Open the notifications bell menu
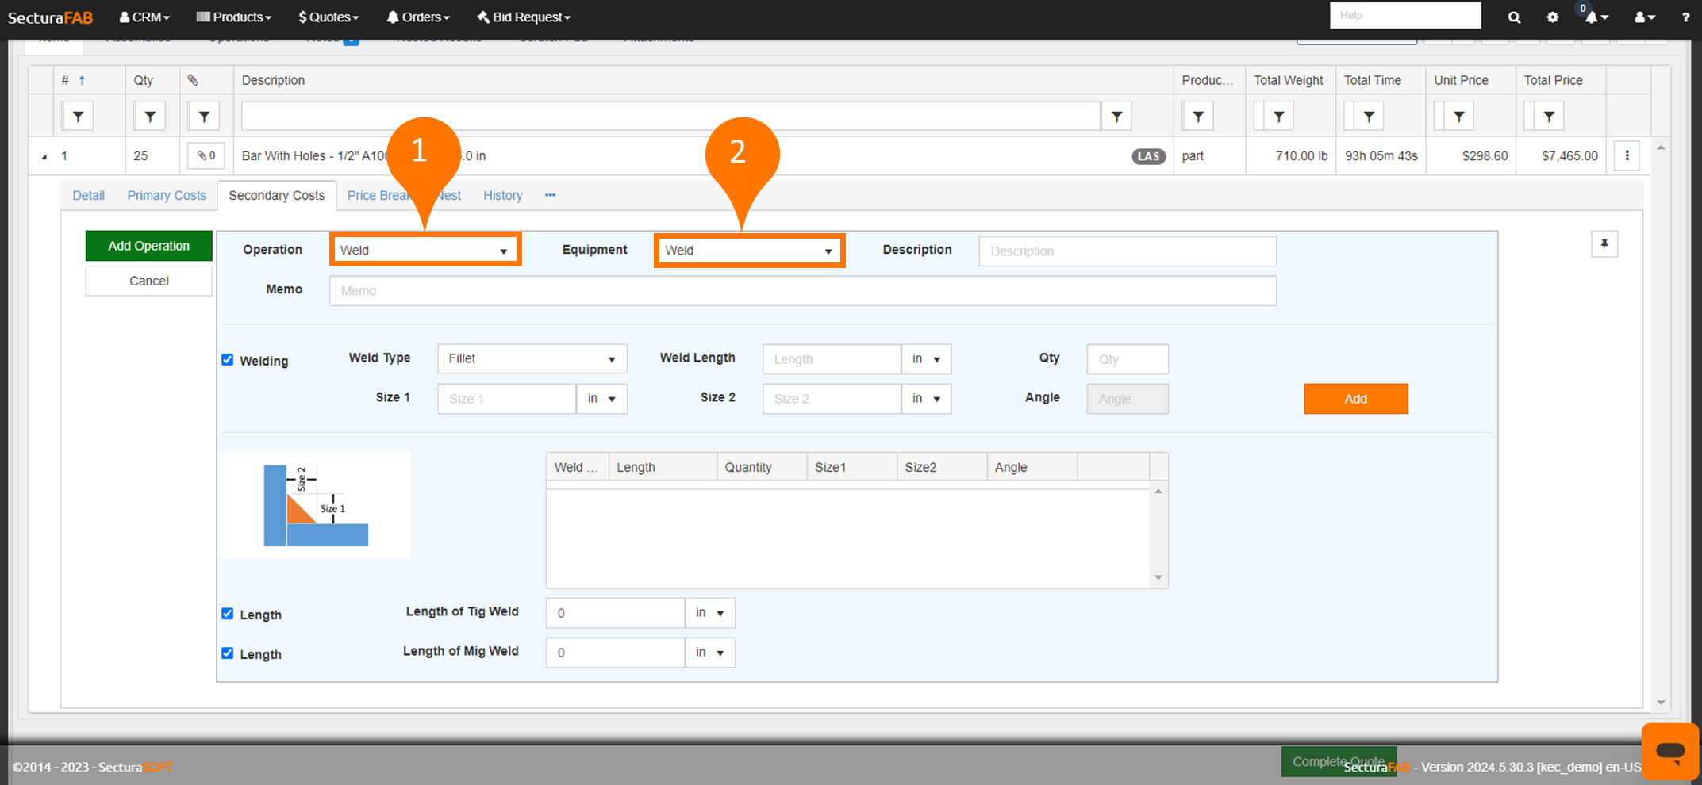This screenshot has height=785, width=1702. coord(1595,17)
